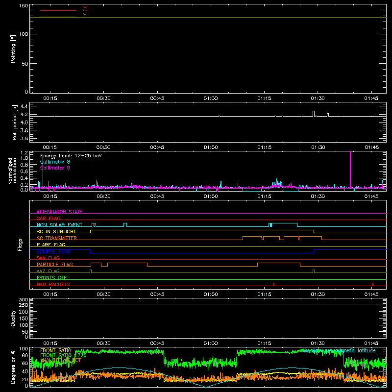Click the smaller roll period spike near 01:33
Viewport: 392px width, 392px height.
click(328, 115)
